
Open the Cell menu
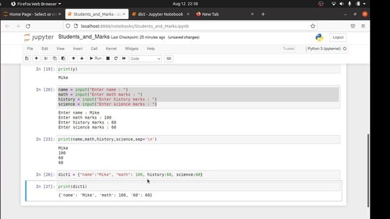[x=94, y=49]
